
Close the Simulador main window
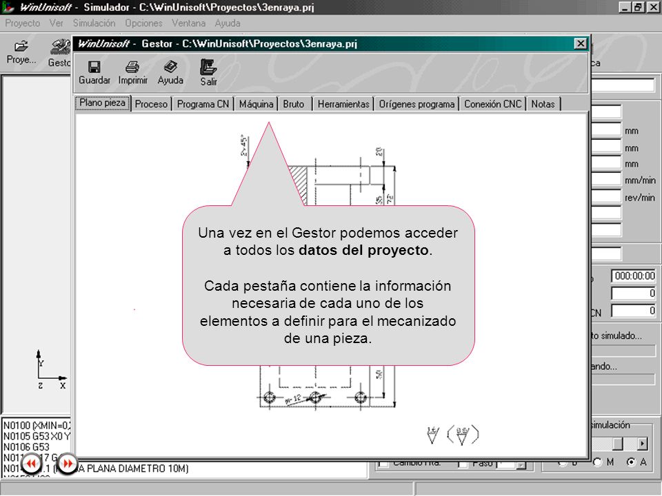click(x=652, y=7)
